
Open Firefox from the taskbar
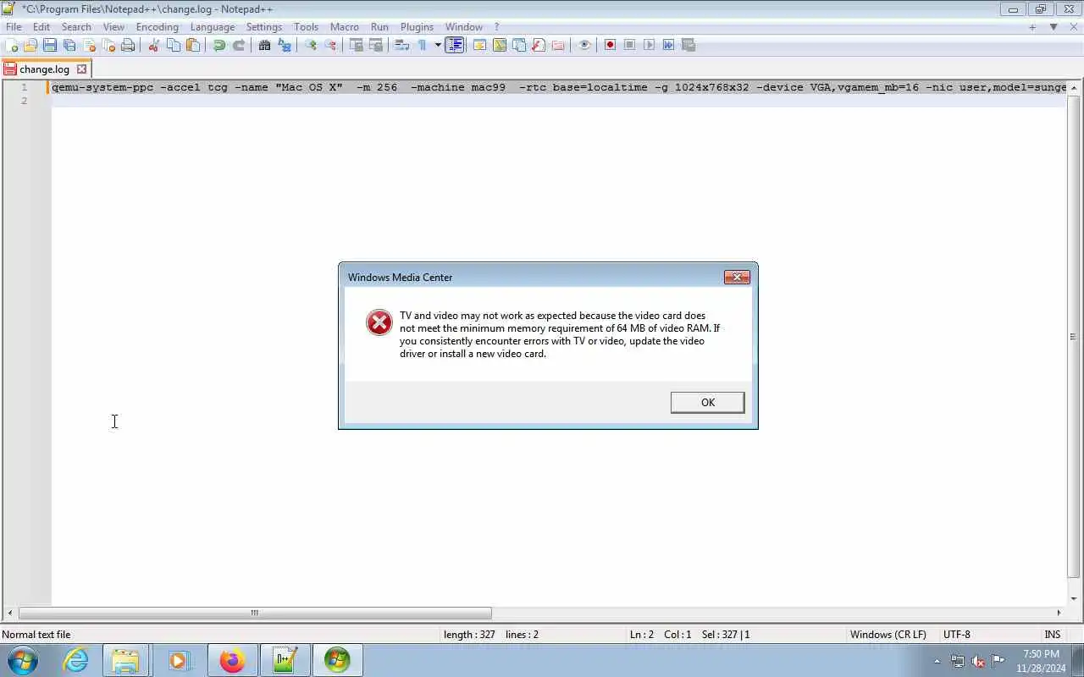pyautogui.click(x=231, y=660)
